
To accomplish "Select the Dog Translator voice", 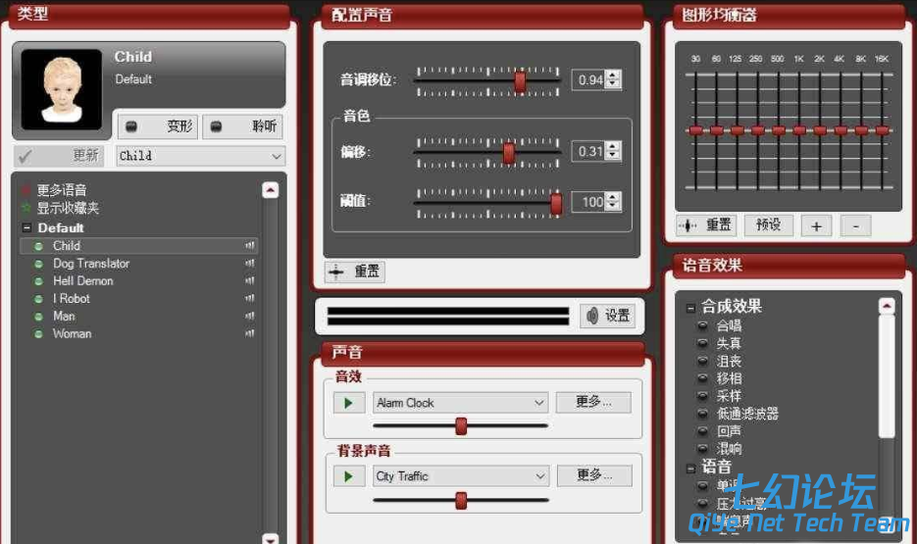I will coord(90,264).
